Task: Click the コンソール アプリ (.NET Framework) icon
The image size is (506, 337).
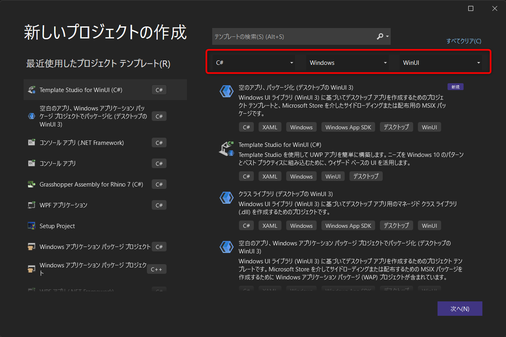Action: 32,142
